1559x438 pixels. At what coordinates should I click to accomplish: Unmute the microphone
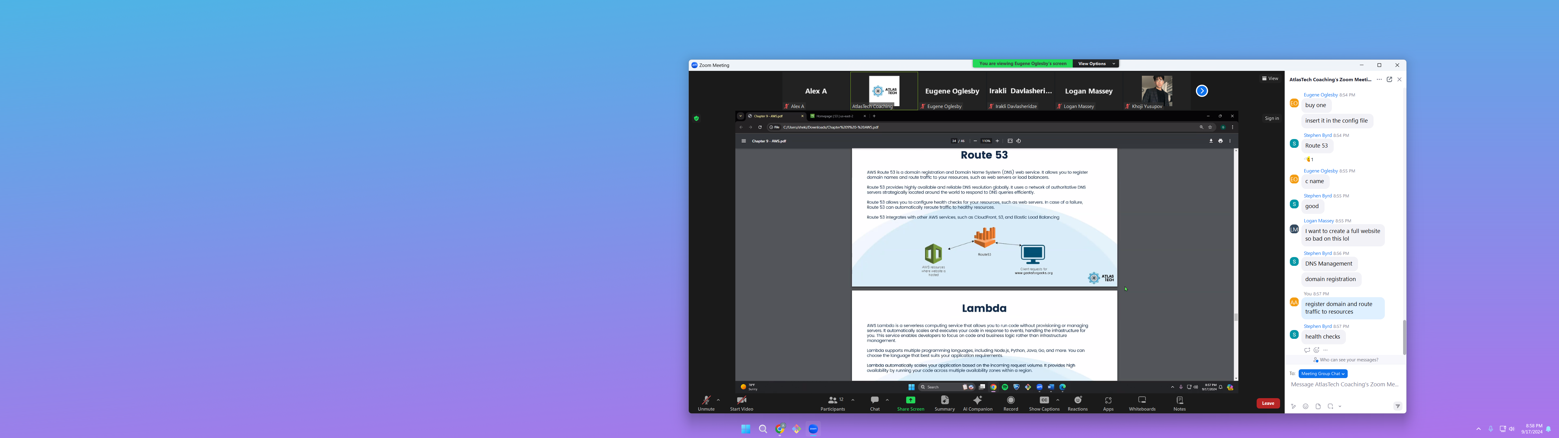(x=706, y=401)
